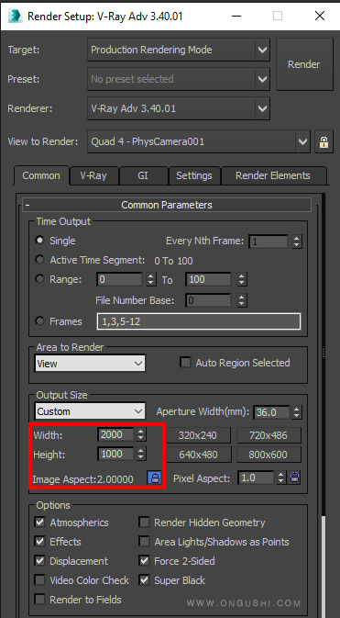This screenshot has height=618, width=340.
Task: Open the Target rendering mode dropdown
Action: pyautogui.click(x=179, y=50)
